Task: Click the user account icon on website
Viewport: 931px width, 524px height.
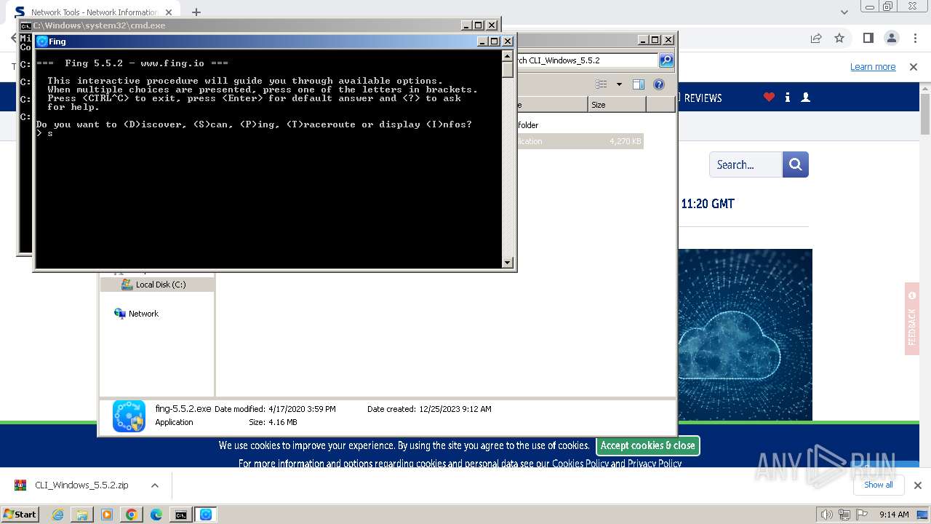Action: click(805, 97)
